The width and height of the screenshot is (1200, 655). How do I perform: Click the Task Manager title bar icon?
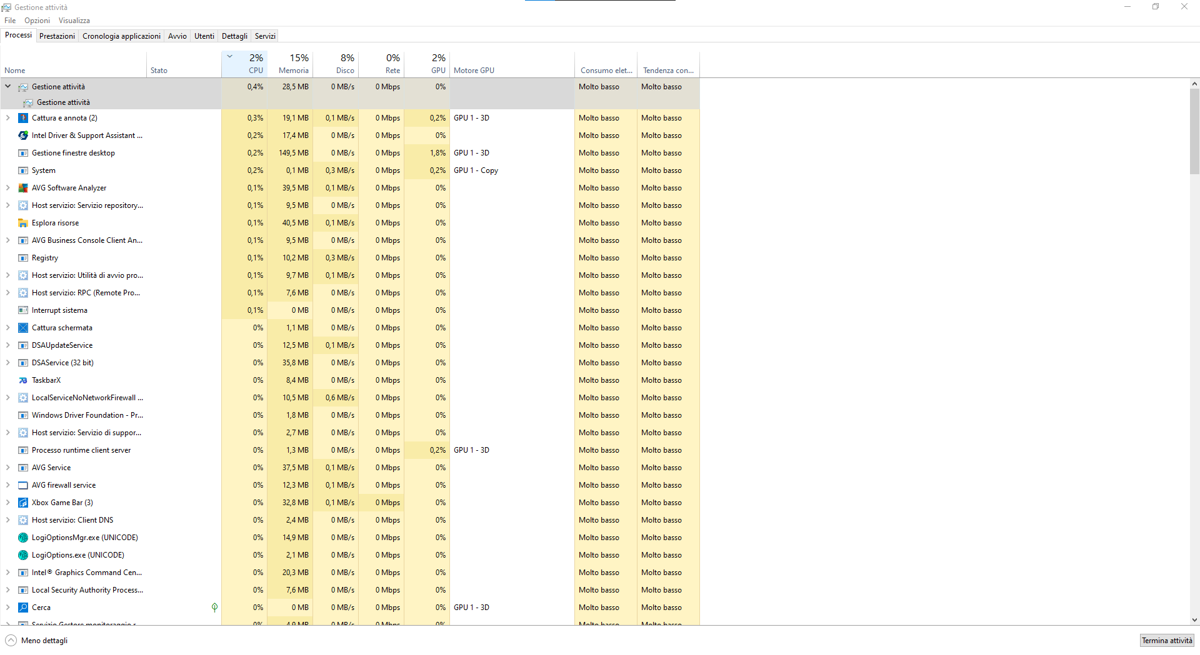(6, 7)
